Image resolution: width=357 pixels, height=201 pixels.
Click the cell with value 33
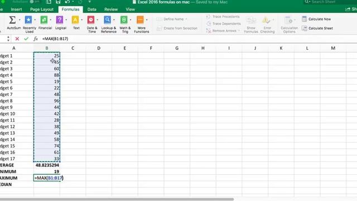(x=47, y=159)
